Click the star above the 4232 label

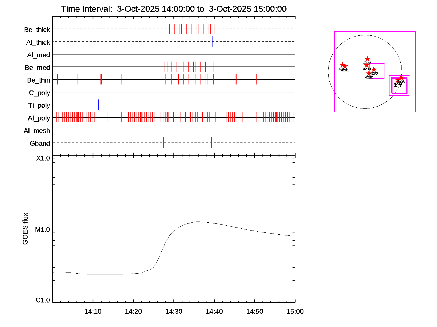pyautogui.click(x=369, y=74)
